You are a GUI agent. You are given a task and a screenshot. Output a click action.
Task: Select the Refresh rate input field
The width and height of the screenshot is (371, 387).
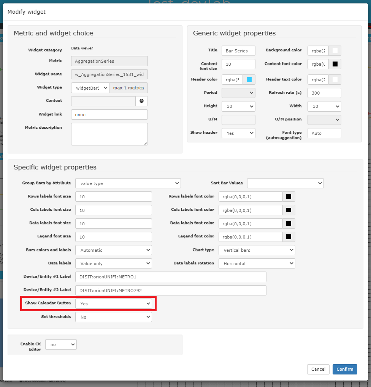click(x=324, y=93)
